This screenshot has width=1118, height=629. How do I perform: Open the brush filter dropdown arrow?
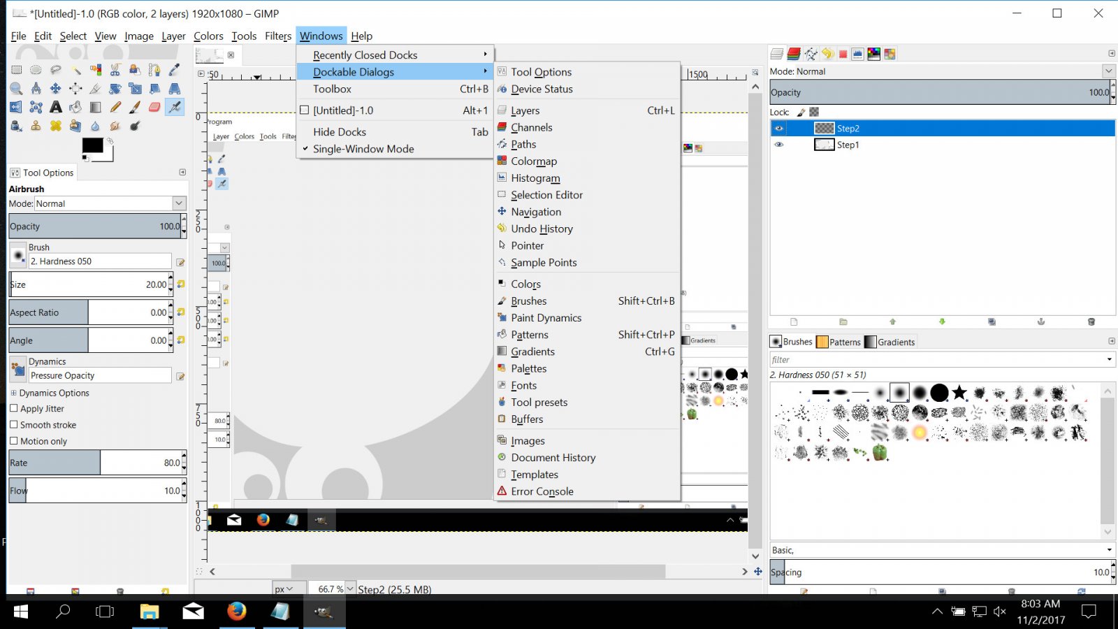click(x=1109, y=360)
